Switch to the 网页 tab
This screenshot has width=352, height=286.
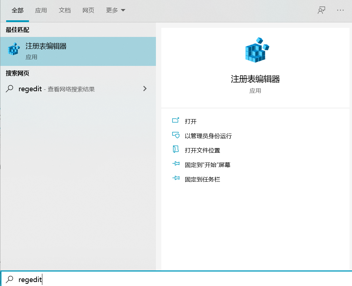tap(88, 10)
